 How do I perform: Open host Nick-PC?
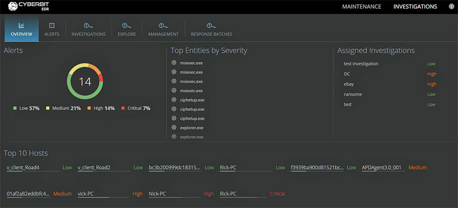(157, 194)
